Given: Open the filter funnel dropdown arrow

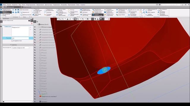Looking at the screenshot, I should [x=103, y=19].
